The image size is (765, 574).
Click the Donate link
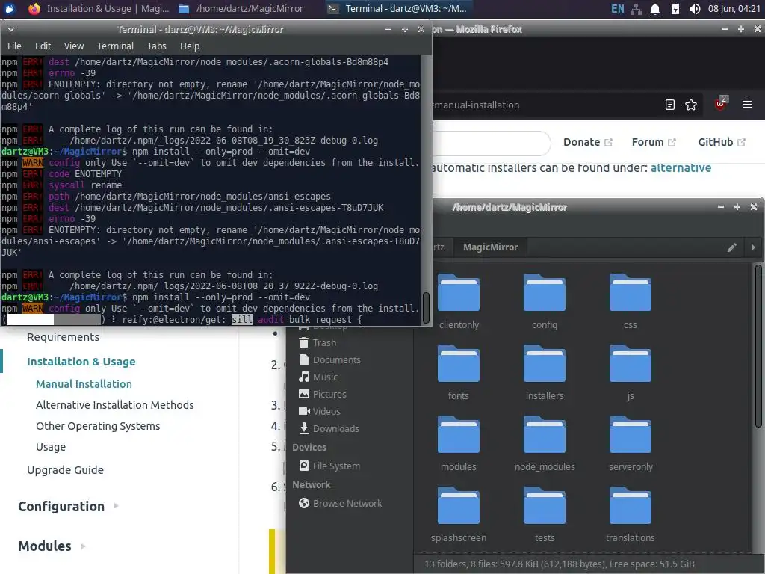tap(587, 142)
